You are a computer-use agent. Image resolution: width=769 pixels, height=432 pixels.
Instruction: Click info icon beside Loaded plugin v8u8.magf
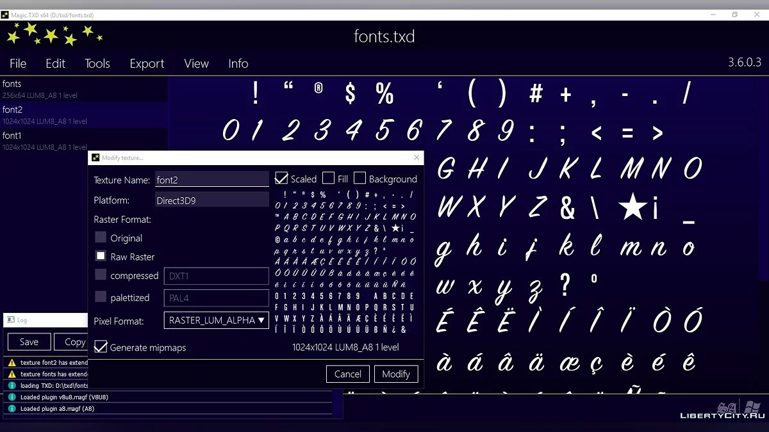click(x=12, y=397)
